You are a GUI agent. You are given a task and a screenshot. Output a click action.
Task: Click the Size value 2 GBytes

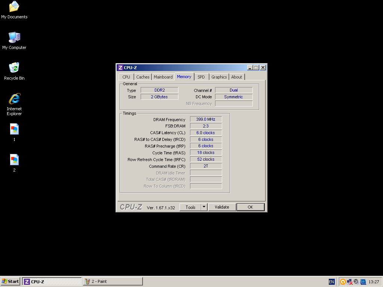tap(159, 97)
